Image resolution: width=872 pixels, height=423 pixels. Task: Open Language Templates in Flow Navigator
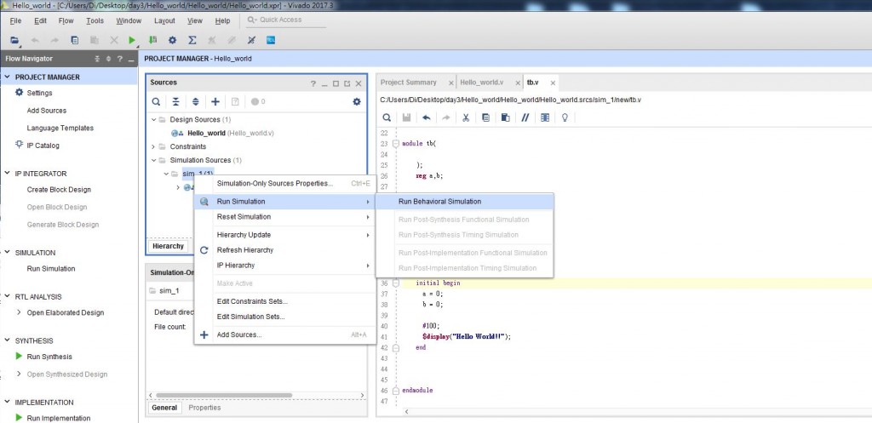(x=60, y=128)
